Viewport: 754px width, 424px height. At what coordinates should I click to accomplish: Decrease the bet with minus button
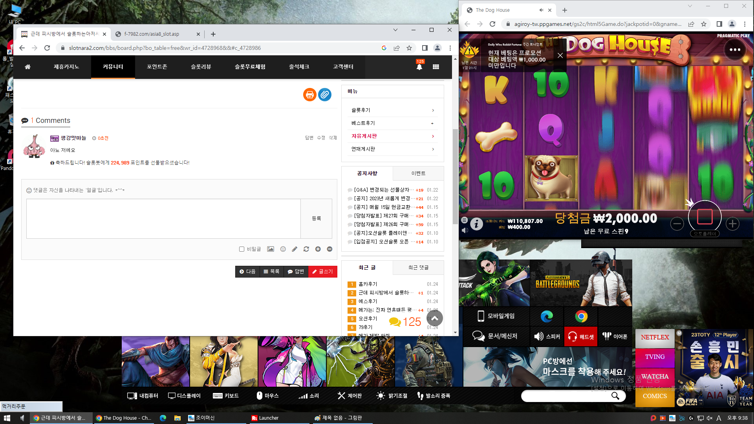point(677,224)
